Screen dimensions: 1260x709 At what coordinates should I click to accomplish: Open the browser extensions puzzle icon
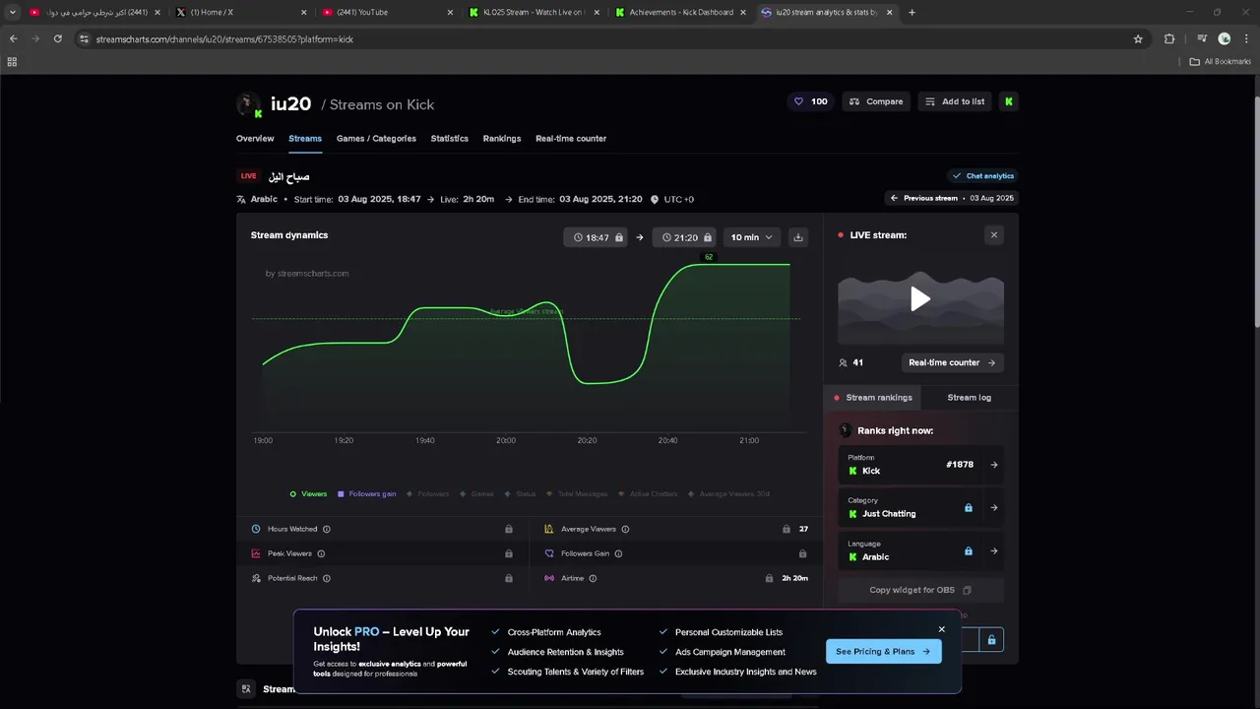point(1169,39)
